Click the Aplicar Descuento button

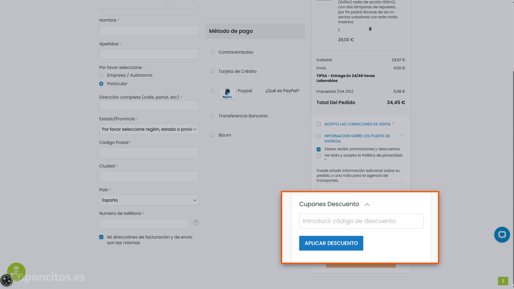(x=331, y=243)
